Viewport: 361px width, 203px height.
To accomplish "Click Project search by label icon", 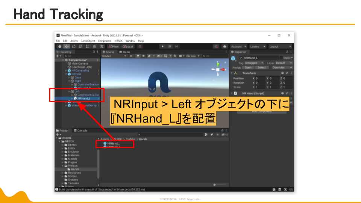I will tap(212, 135).
